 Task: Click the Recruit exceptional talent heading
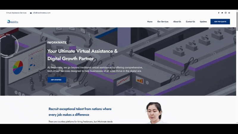coord(80,112)
